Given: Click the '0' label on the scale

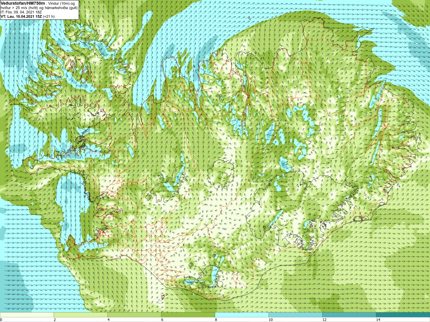Looking at the screenshot, I should tap(1, 320).
